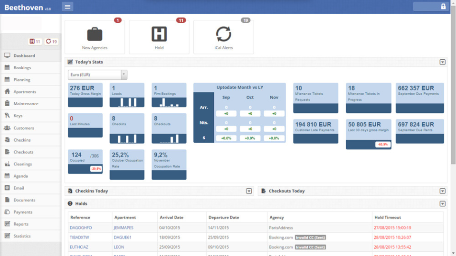Open apartment link LEON
The height and width of the screenshot is (256, 456).
[x=119, y=247]
